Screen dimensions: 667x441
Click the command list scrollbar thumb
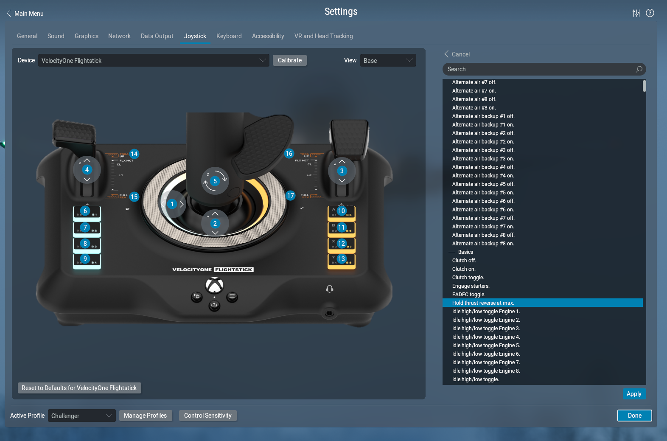point(644,86)
